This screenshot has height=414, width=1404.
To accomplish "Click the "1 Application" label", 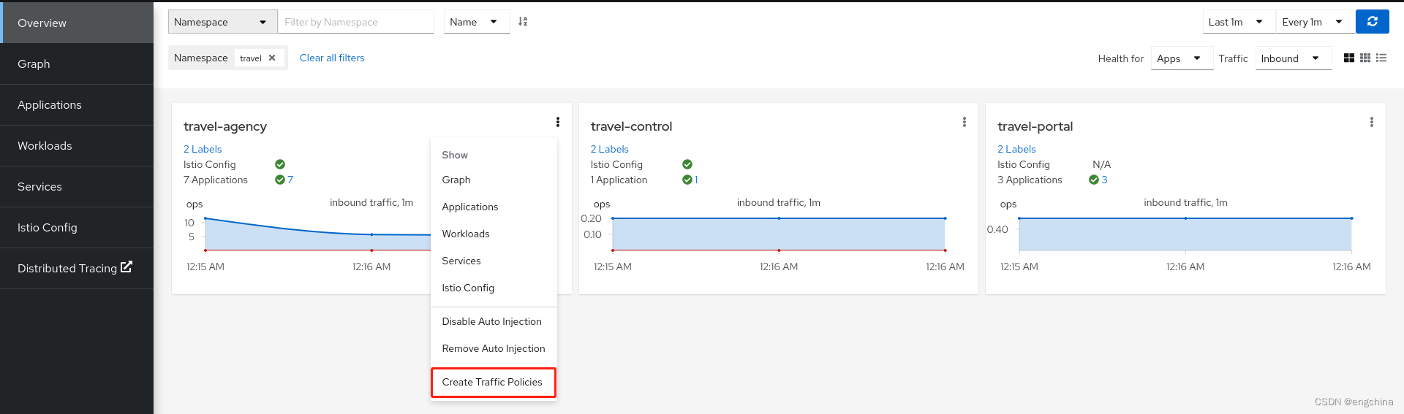I will point(619,180).
